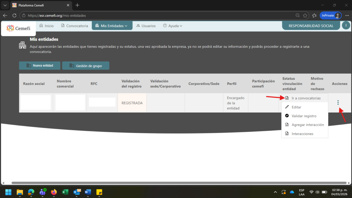Click the browser zoom magnifier icon
352x198 pixels.
298,15
